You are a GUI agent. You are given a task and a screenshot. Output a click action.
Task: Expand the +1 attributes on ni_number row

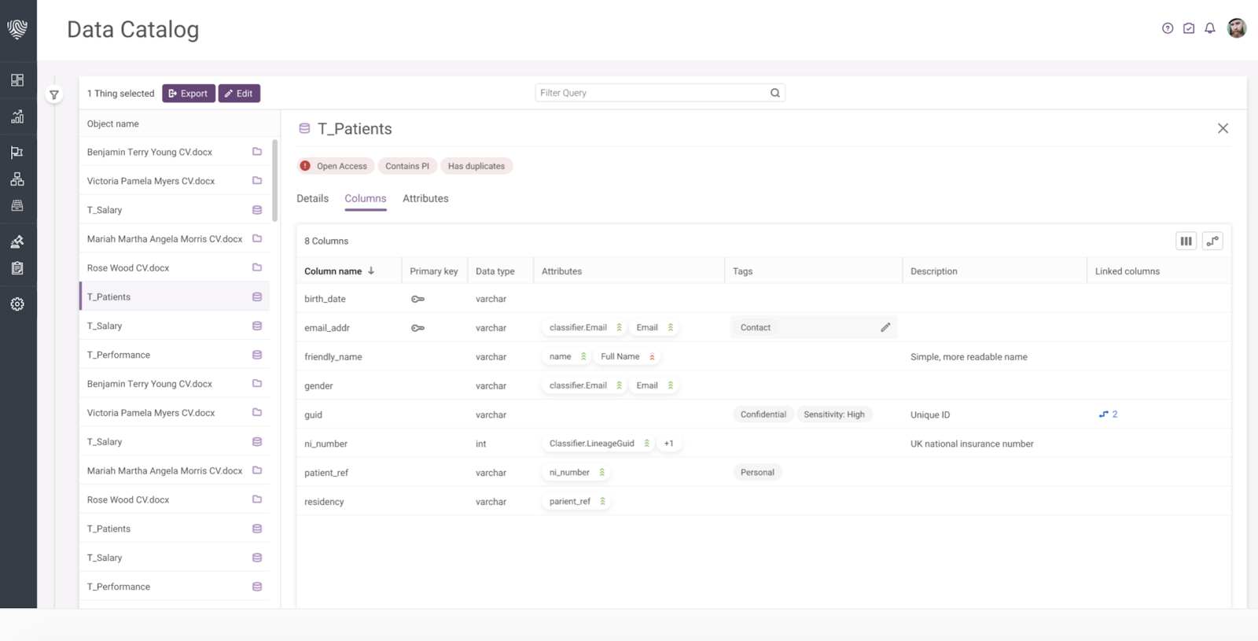click(x=669, y=444)
